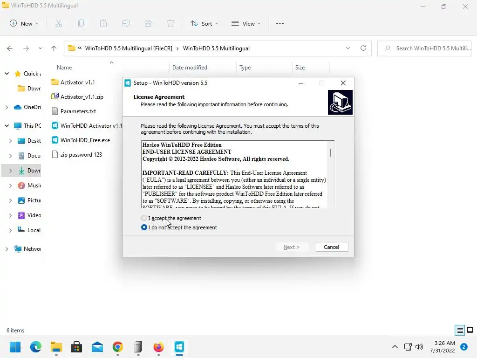Click the Setup window title bar icon
Image resolution: width=477 pixels, height=358 pixels.
click(128, 83)
